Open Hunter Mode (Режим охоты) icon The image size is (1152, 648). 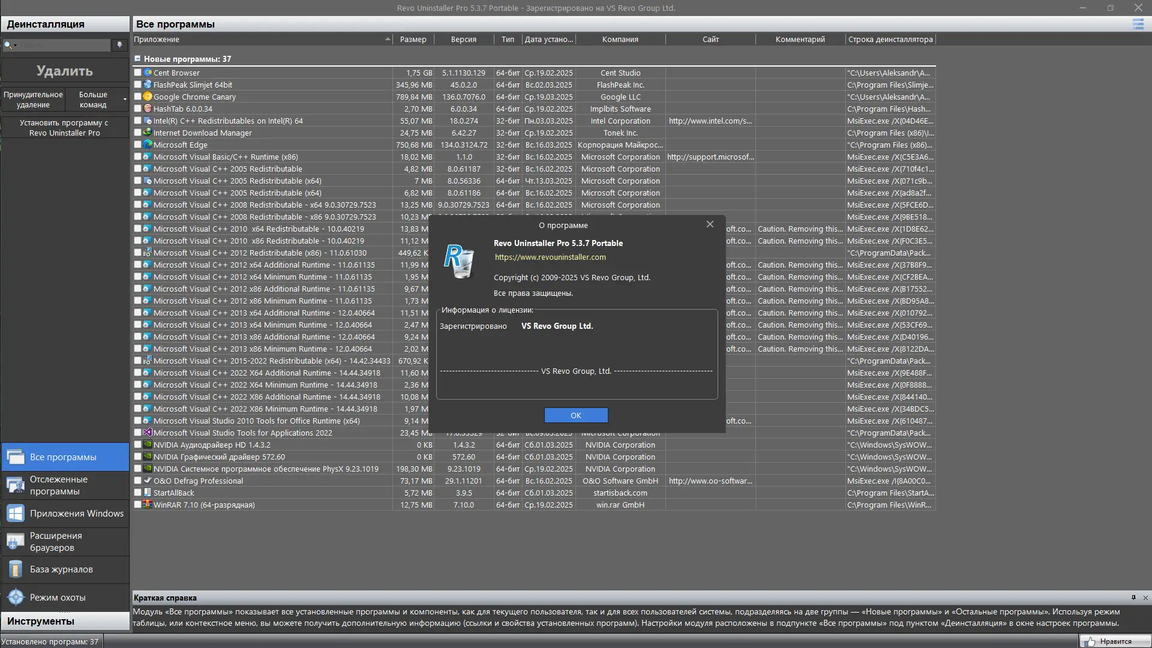pos(16,598)
